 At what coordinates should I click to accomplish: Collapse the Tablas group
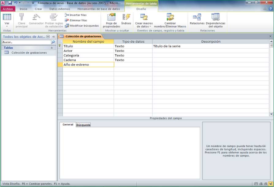pyautogui.click(x=52, y=48)
